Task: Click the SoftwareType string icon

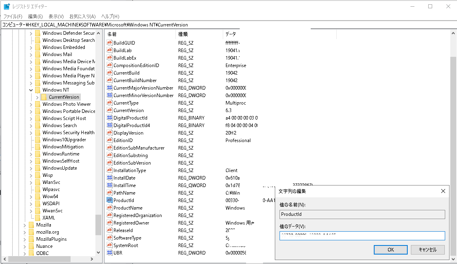Action: pyautogui.click(x=109, y=238)
